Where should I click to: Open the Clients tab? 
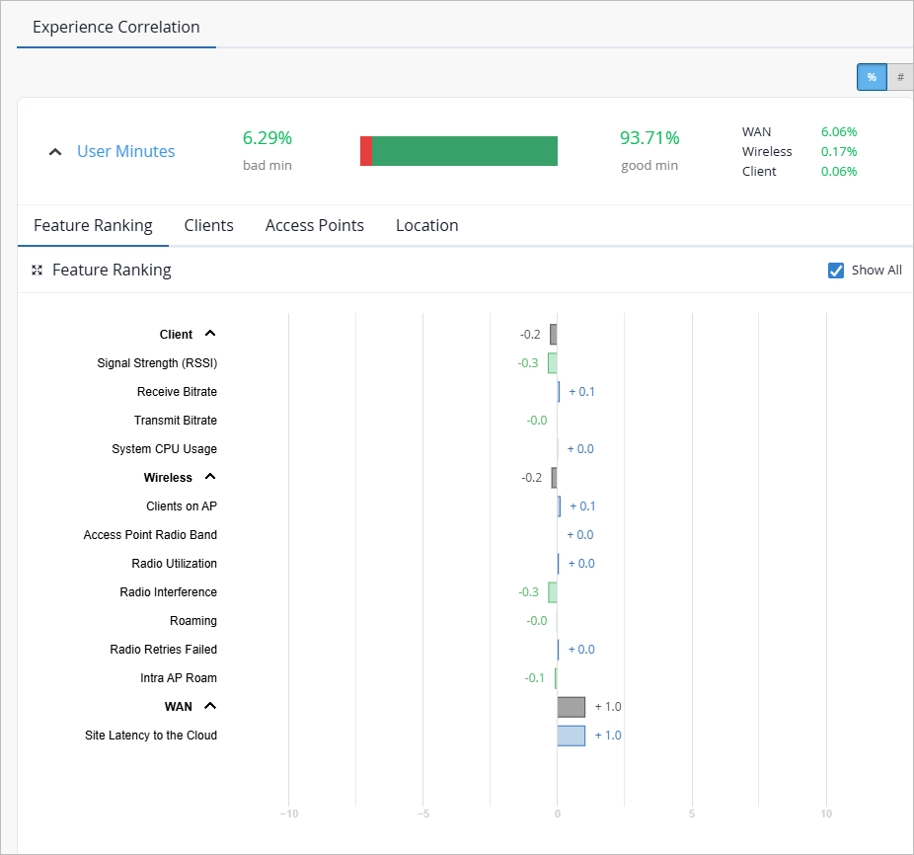pyautogui.click(x=208, y=226)
